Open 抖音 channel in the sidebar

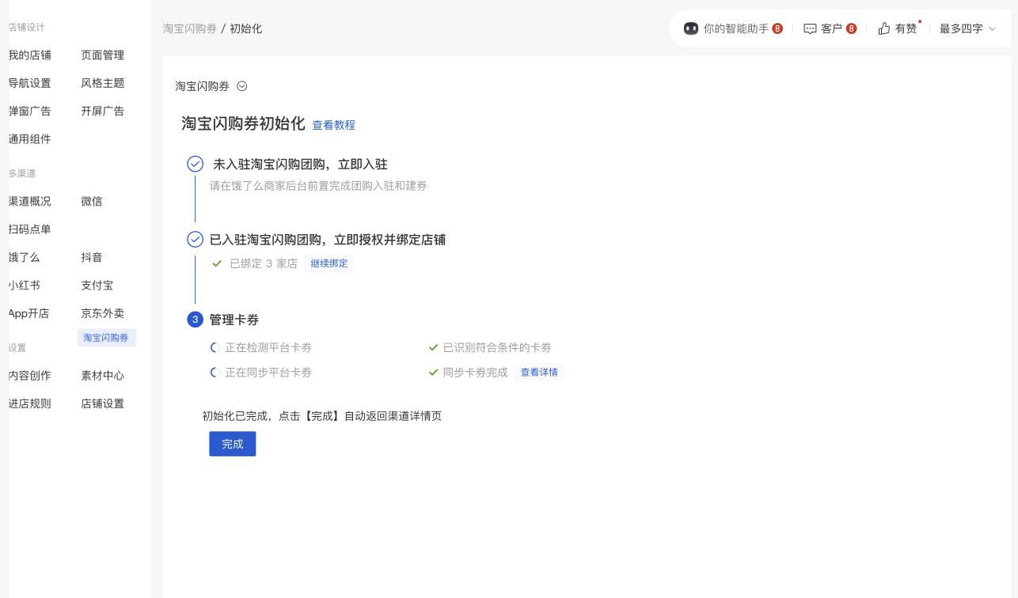92,257
